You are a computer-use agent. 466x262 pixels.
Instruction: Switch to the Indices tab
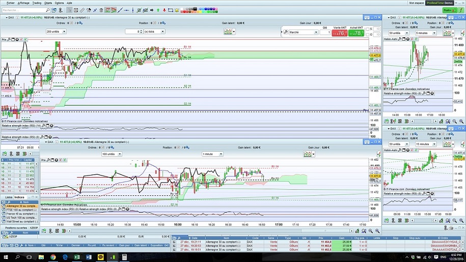(x=19, y=197)
